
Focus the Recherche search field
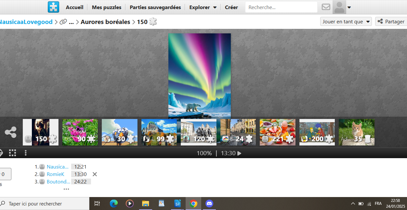coord(281,7)
